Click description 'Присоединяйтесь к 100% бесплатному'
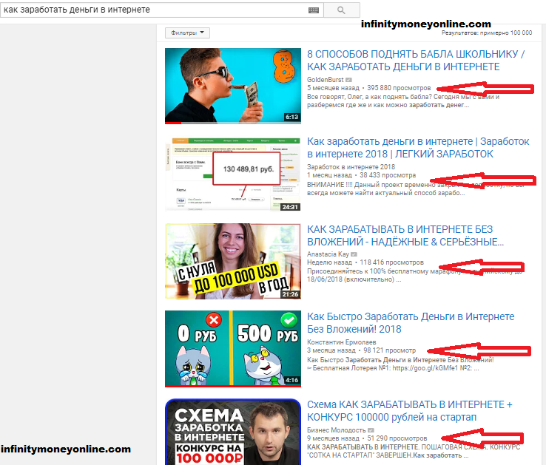The height and width of the screenshot is (465, 546). click(415, 275)
